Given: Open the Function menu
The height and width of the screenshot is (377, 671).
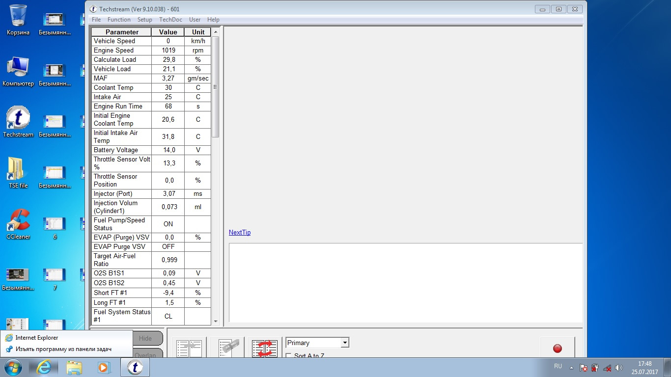Looking at the screenshot, I should click(x=119, y=20).
